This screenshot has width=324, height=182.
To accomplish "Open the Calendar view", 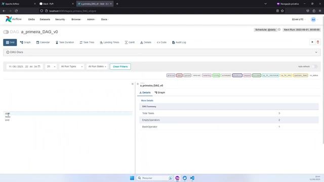I will (x=43, y=42).
